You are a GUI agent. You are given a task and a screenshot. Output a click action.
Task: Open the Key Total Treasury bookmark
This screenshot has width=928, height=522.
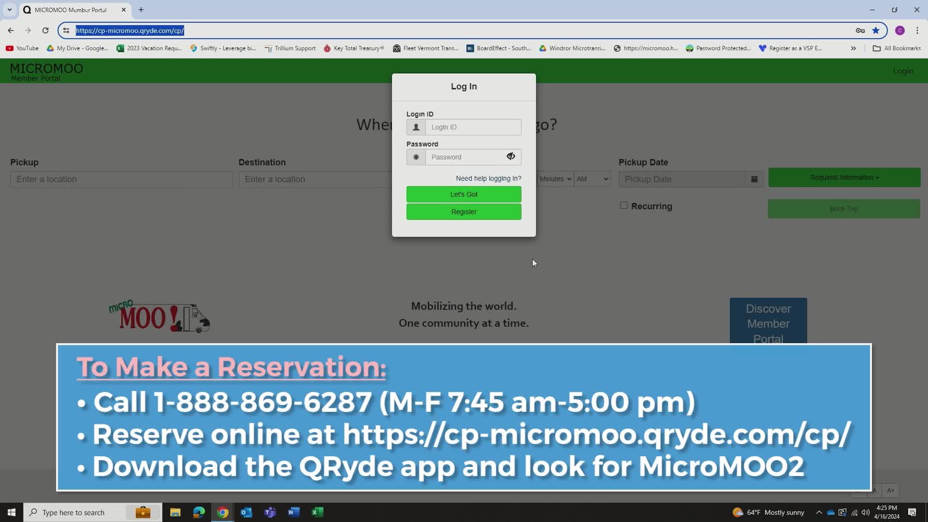point(354,48)
